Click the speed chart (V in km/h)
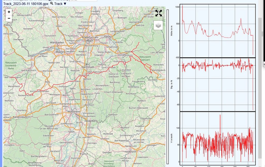This screenshot has width=265, height=167. (218, 138)
